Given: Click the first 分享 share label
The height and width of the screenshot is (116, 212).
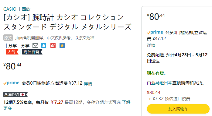Looking at the screenshot, I should coord(12,46).
